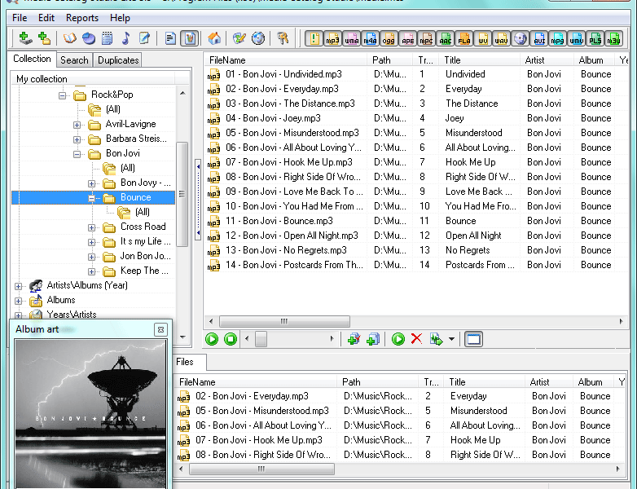Image resolution: width=637 pixels, height=489 pixels.
Task: Open the export playlist dropdown arrow
Action: pyautogui.click(x=451, y=338)
